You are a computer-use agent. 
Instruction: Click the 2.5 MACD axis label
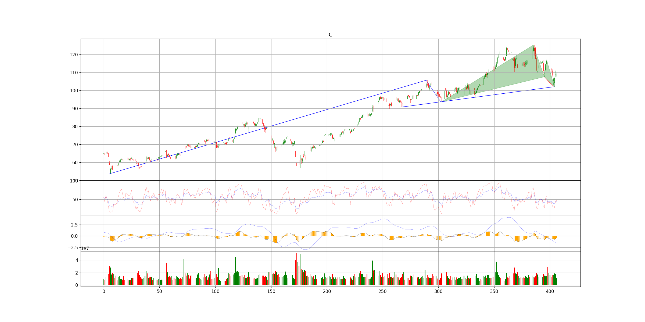tap(74, 225)
